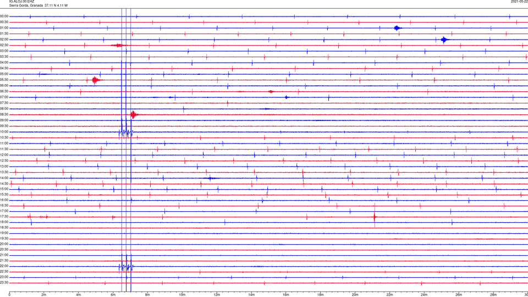Click the small blue event on the 14:00 trace
Screen dimensions: 528x297
point(211,178)
